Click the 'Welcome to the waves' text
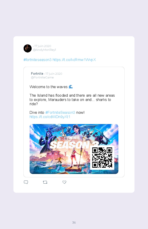Screen dimensions: 148x229 (x=48, y=87)
